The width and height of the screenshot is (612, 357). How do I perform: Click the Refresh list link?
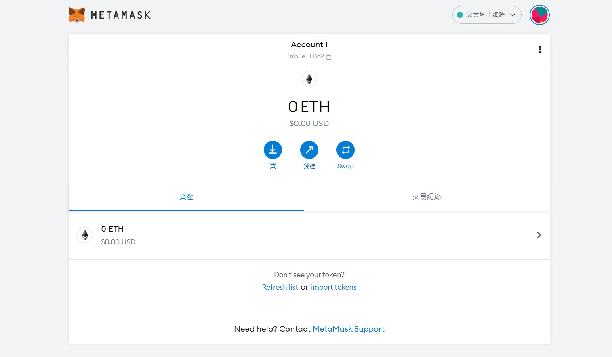(x=280, y=287)
